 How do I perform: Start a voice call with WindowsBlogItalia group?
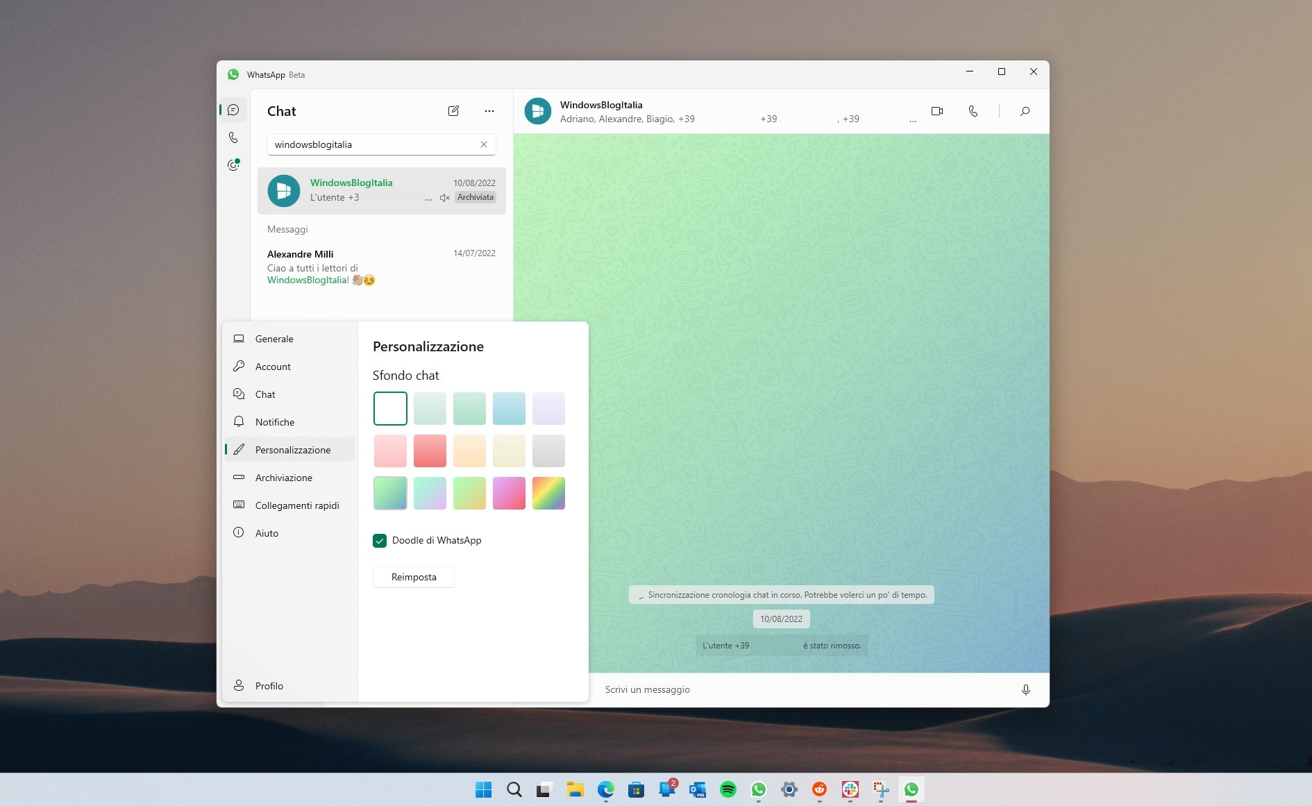tap(973, 111)
